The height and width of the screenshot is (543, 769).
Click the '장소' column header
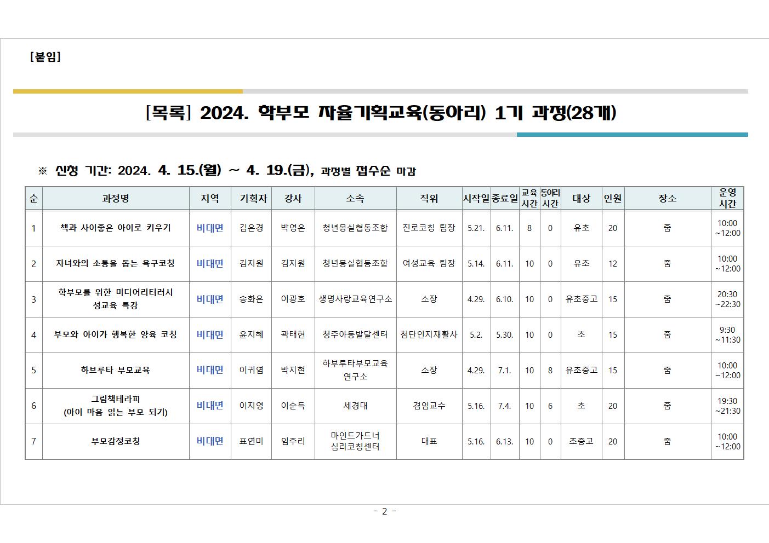coord(668,198)
